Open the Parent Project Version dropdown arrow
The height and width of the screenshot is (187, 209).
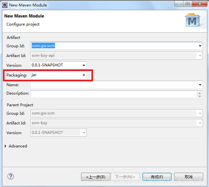pyautogui.click(x=84, y=133)
